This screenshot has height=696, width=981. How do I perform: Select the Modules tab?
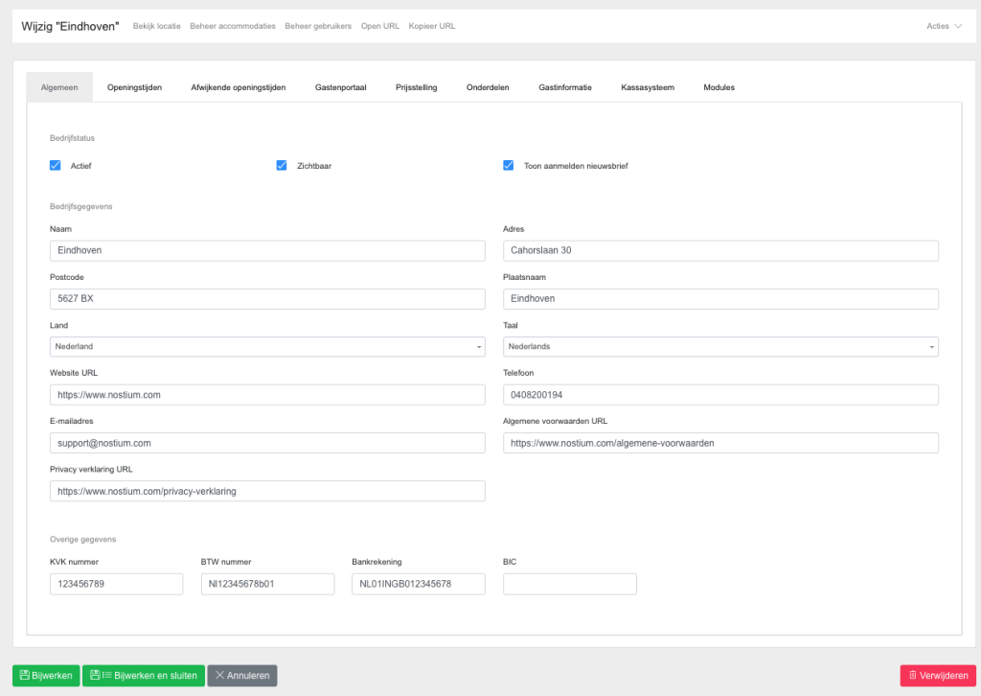(719, 87)
